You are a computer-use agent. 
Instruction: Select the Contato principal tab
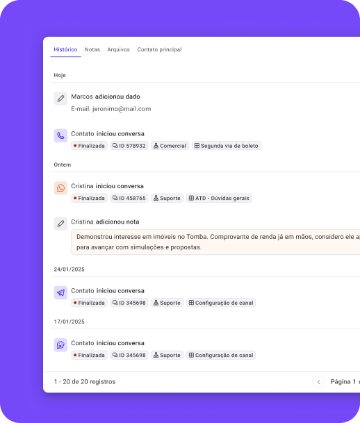tap(159, 49)
